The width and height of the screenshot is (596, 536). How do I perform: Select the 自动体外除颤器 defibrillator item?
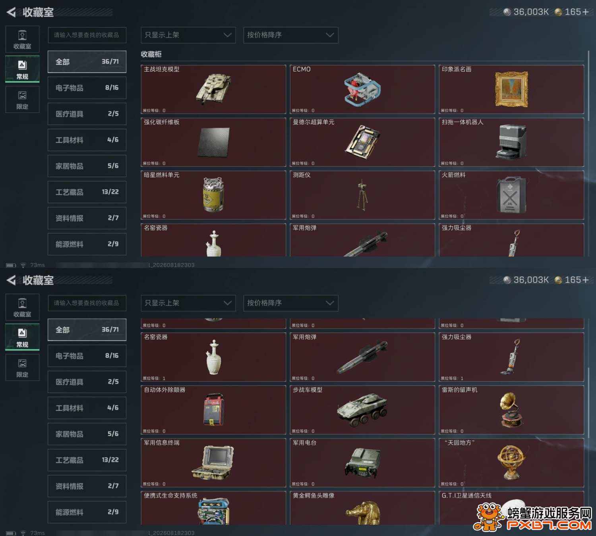(213, 410)
